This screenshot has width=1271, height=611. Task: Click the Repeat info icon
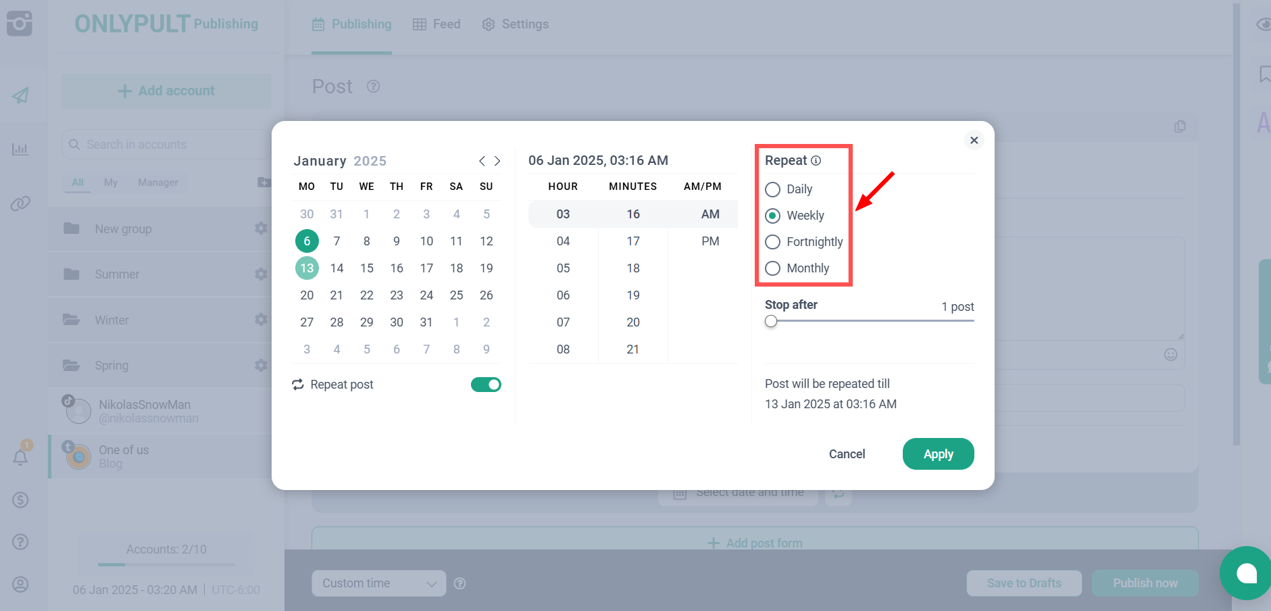[x=816, y=161]
